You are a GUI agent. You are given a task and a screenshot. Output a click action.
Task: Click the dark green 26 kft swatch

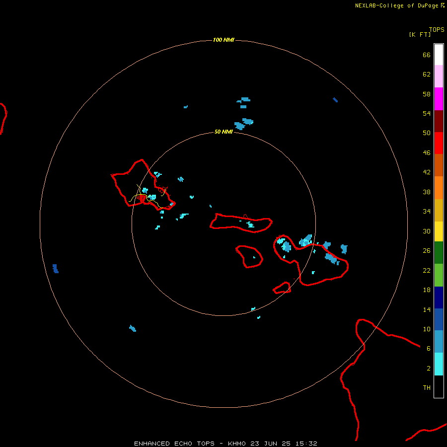pos(439,253)
